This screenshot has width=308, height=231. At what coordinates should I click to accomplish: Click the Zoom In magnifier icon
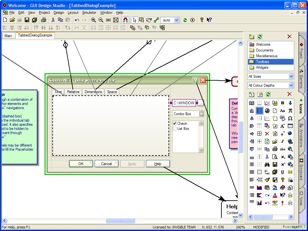pyautogui.click(x=93, y=20)
